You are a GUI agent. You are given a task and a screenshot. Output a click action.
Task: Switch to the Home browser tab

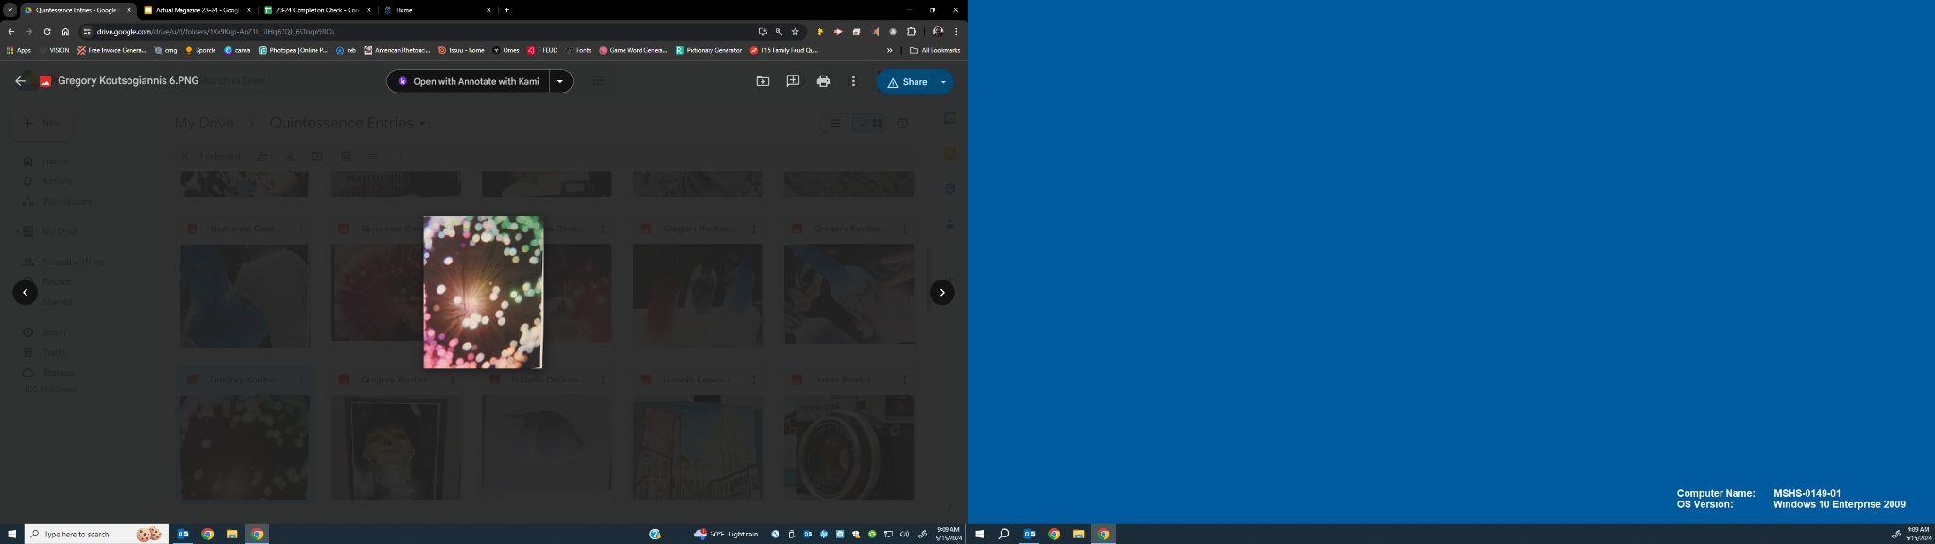pos(437,10)
